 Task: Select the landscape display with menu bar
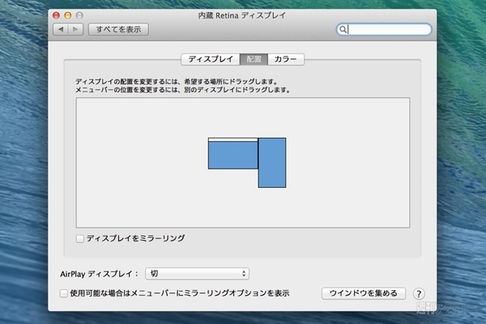[233, 155]
